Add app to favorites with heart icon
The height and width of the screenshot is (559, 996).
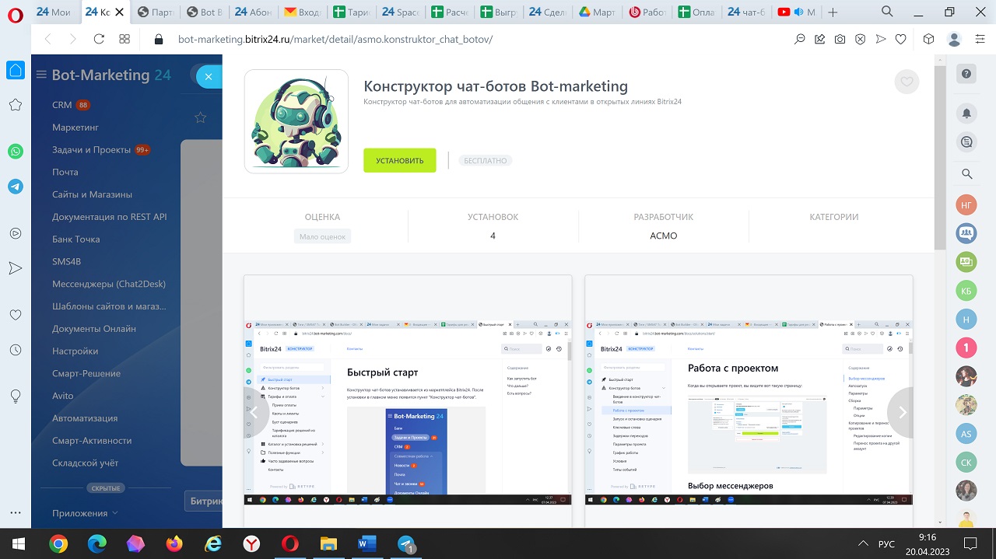click(907, 82)
